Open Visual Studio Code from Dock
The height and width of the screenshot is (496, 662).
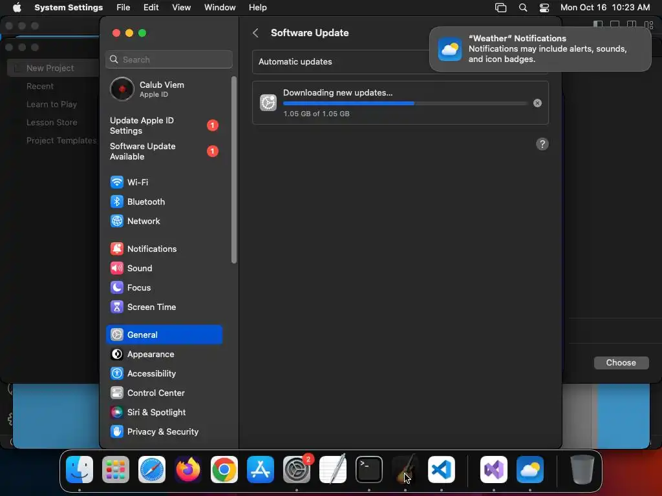pyautogui.click(x=442, y=470)
